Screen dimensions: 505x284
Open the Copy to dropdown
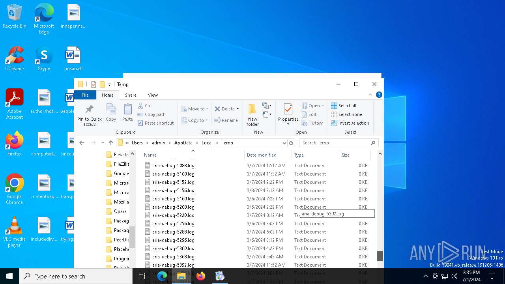click(x=195, y=120)
